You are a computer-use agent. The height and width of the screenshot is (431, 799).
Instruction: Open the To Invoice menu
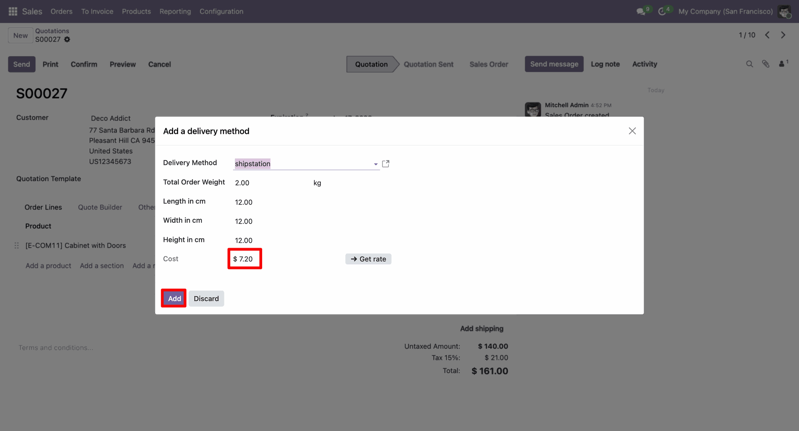[97, 11]
